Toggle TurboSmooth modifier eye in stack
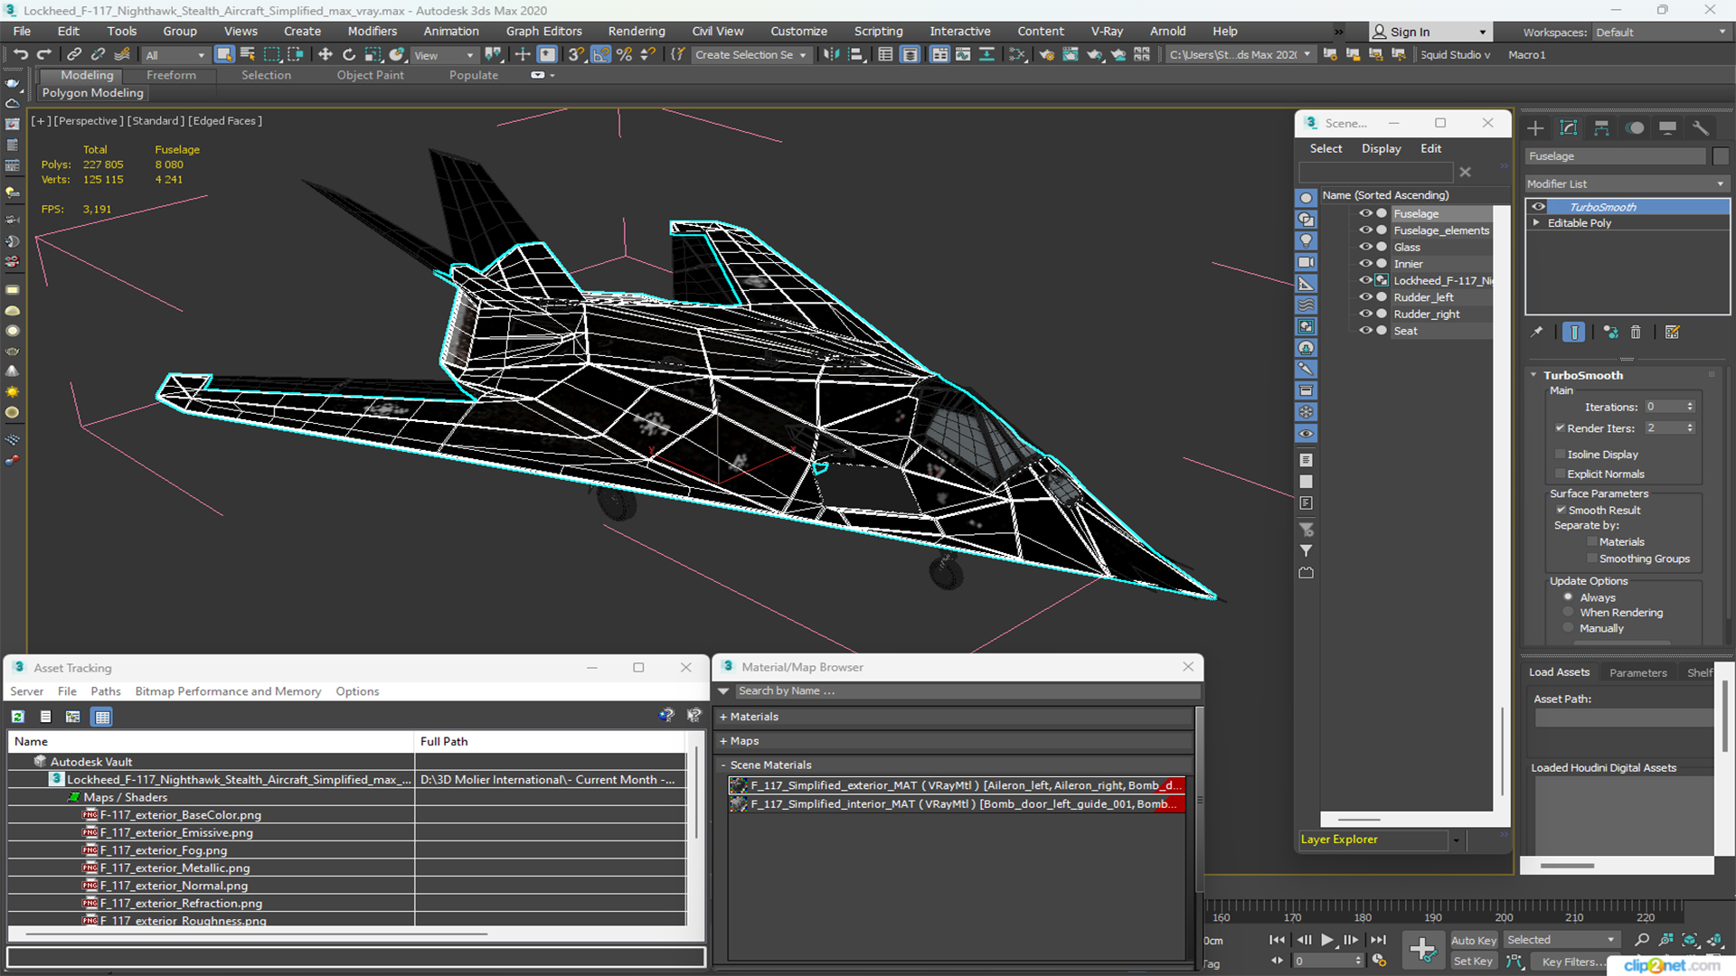Screen dimensions: 1736x976 pyautogui.click(x=1538, y=207)
